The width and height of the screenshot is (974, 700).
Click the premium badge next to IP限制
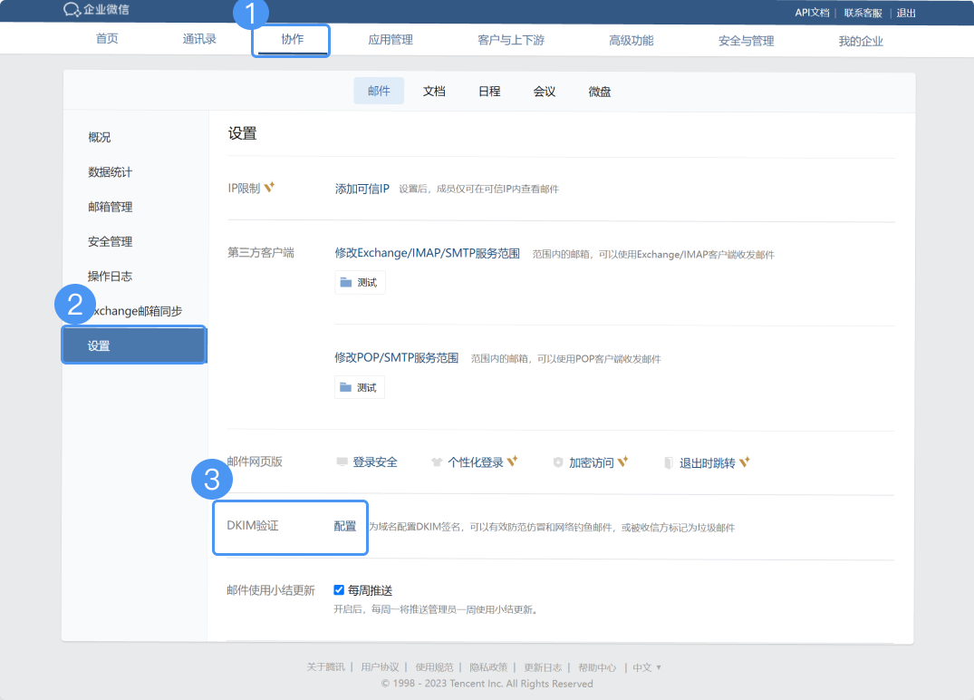[269, 188]
